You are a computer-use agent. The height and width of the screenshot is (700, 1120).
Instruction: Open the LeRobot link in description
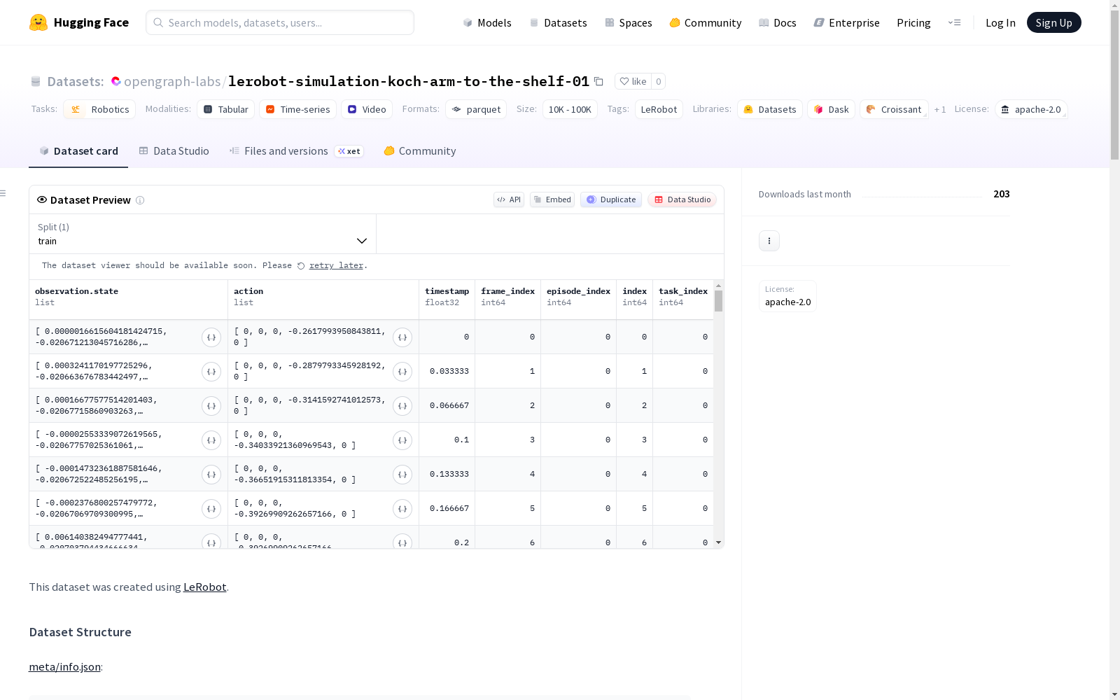tap(204, 587)
